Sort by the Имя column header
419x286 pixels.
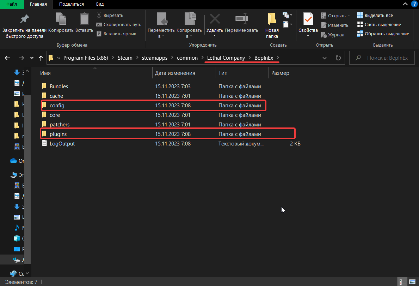(95, 73)
